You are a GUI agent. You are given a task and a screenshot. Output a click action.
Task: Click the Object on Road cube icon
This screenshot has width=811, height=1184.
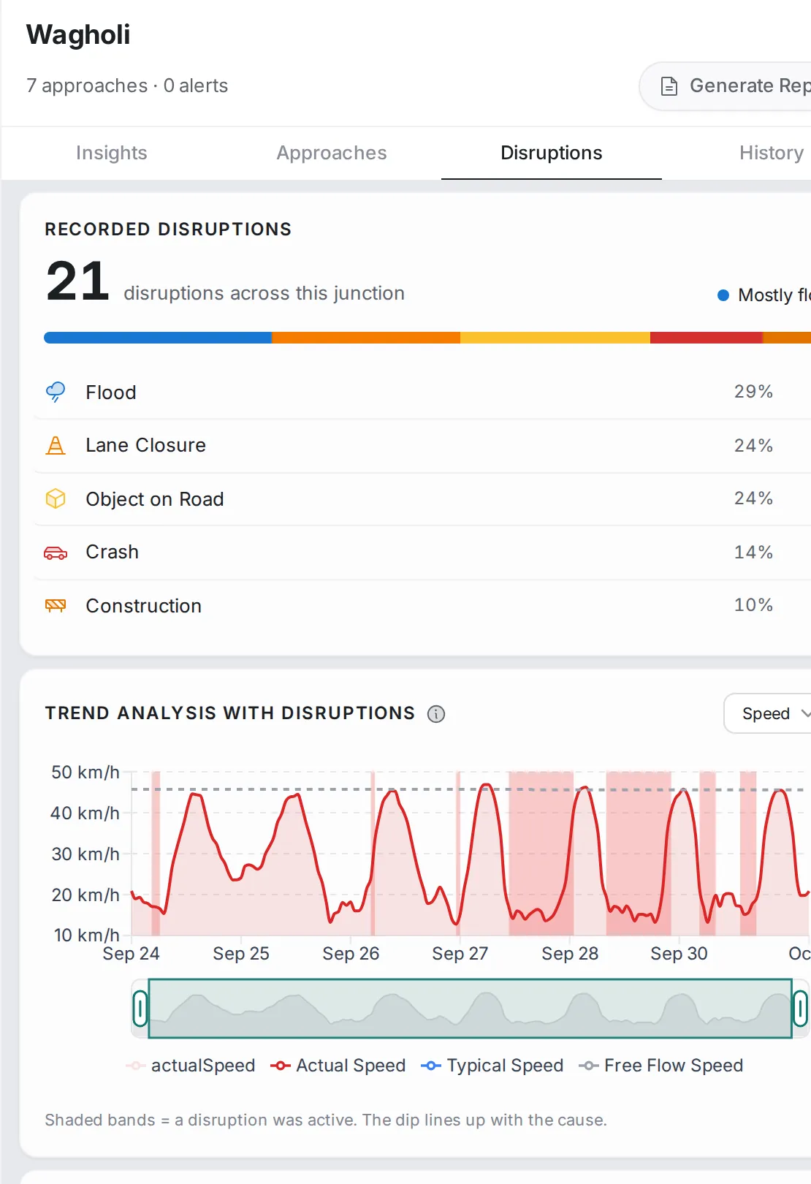coord(56,498)
